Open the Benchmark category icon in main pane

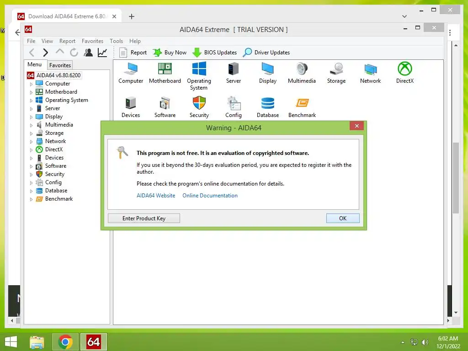302,107
